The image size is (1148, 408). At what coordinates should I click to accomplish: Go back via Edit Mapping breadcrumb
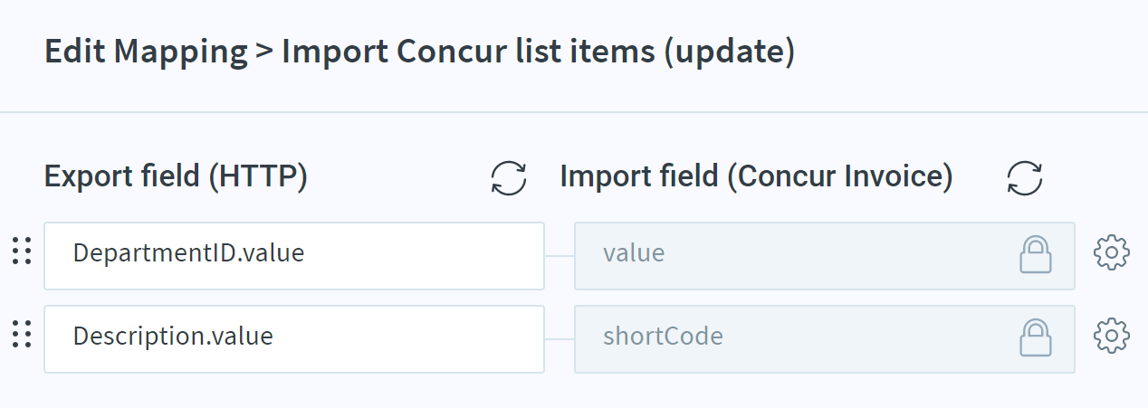click(146, 52)
